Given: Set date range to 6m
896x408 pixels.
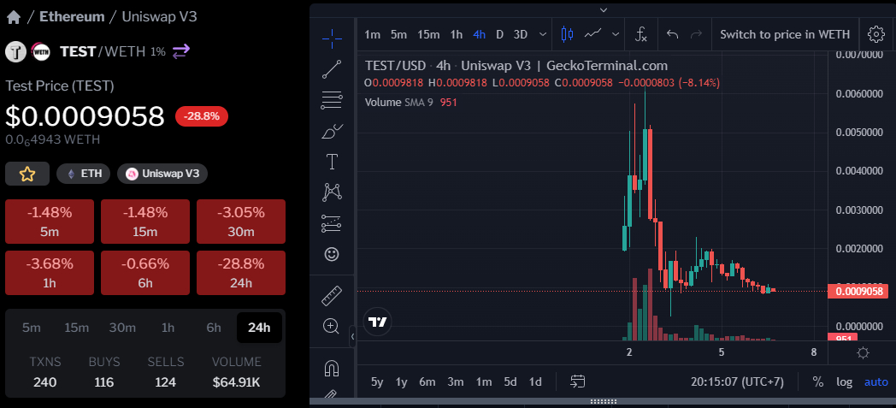Looking at the screenshot, I should coord(427,381).
